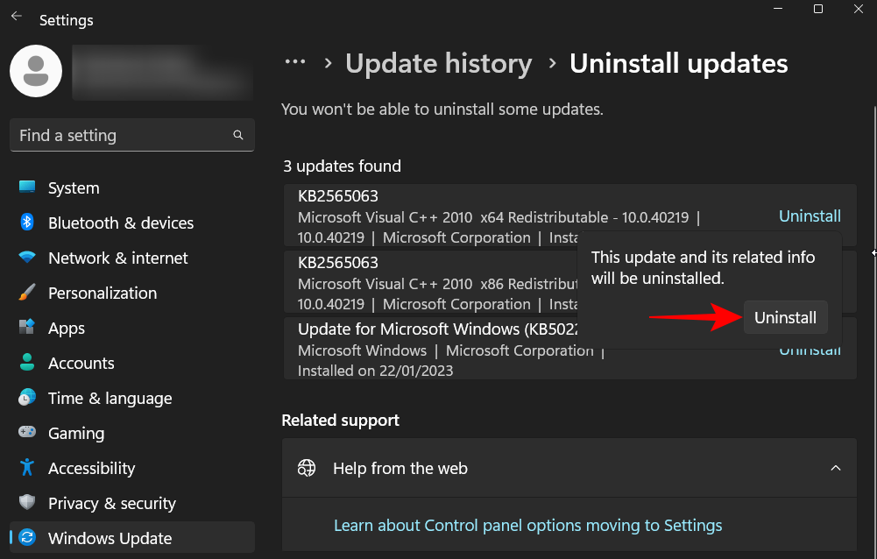The image size is (877, 559).
Task: Select Time & language in sidebar
Action: click(27, 398)
